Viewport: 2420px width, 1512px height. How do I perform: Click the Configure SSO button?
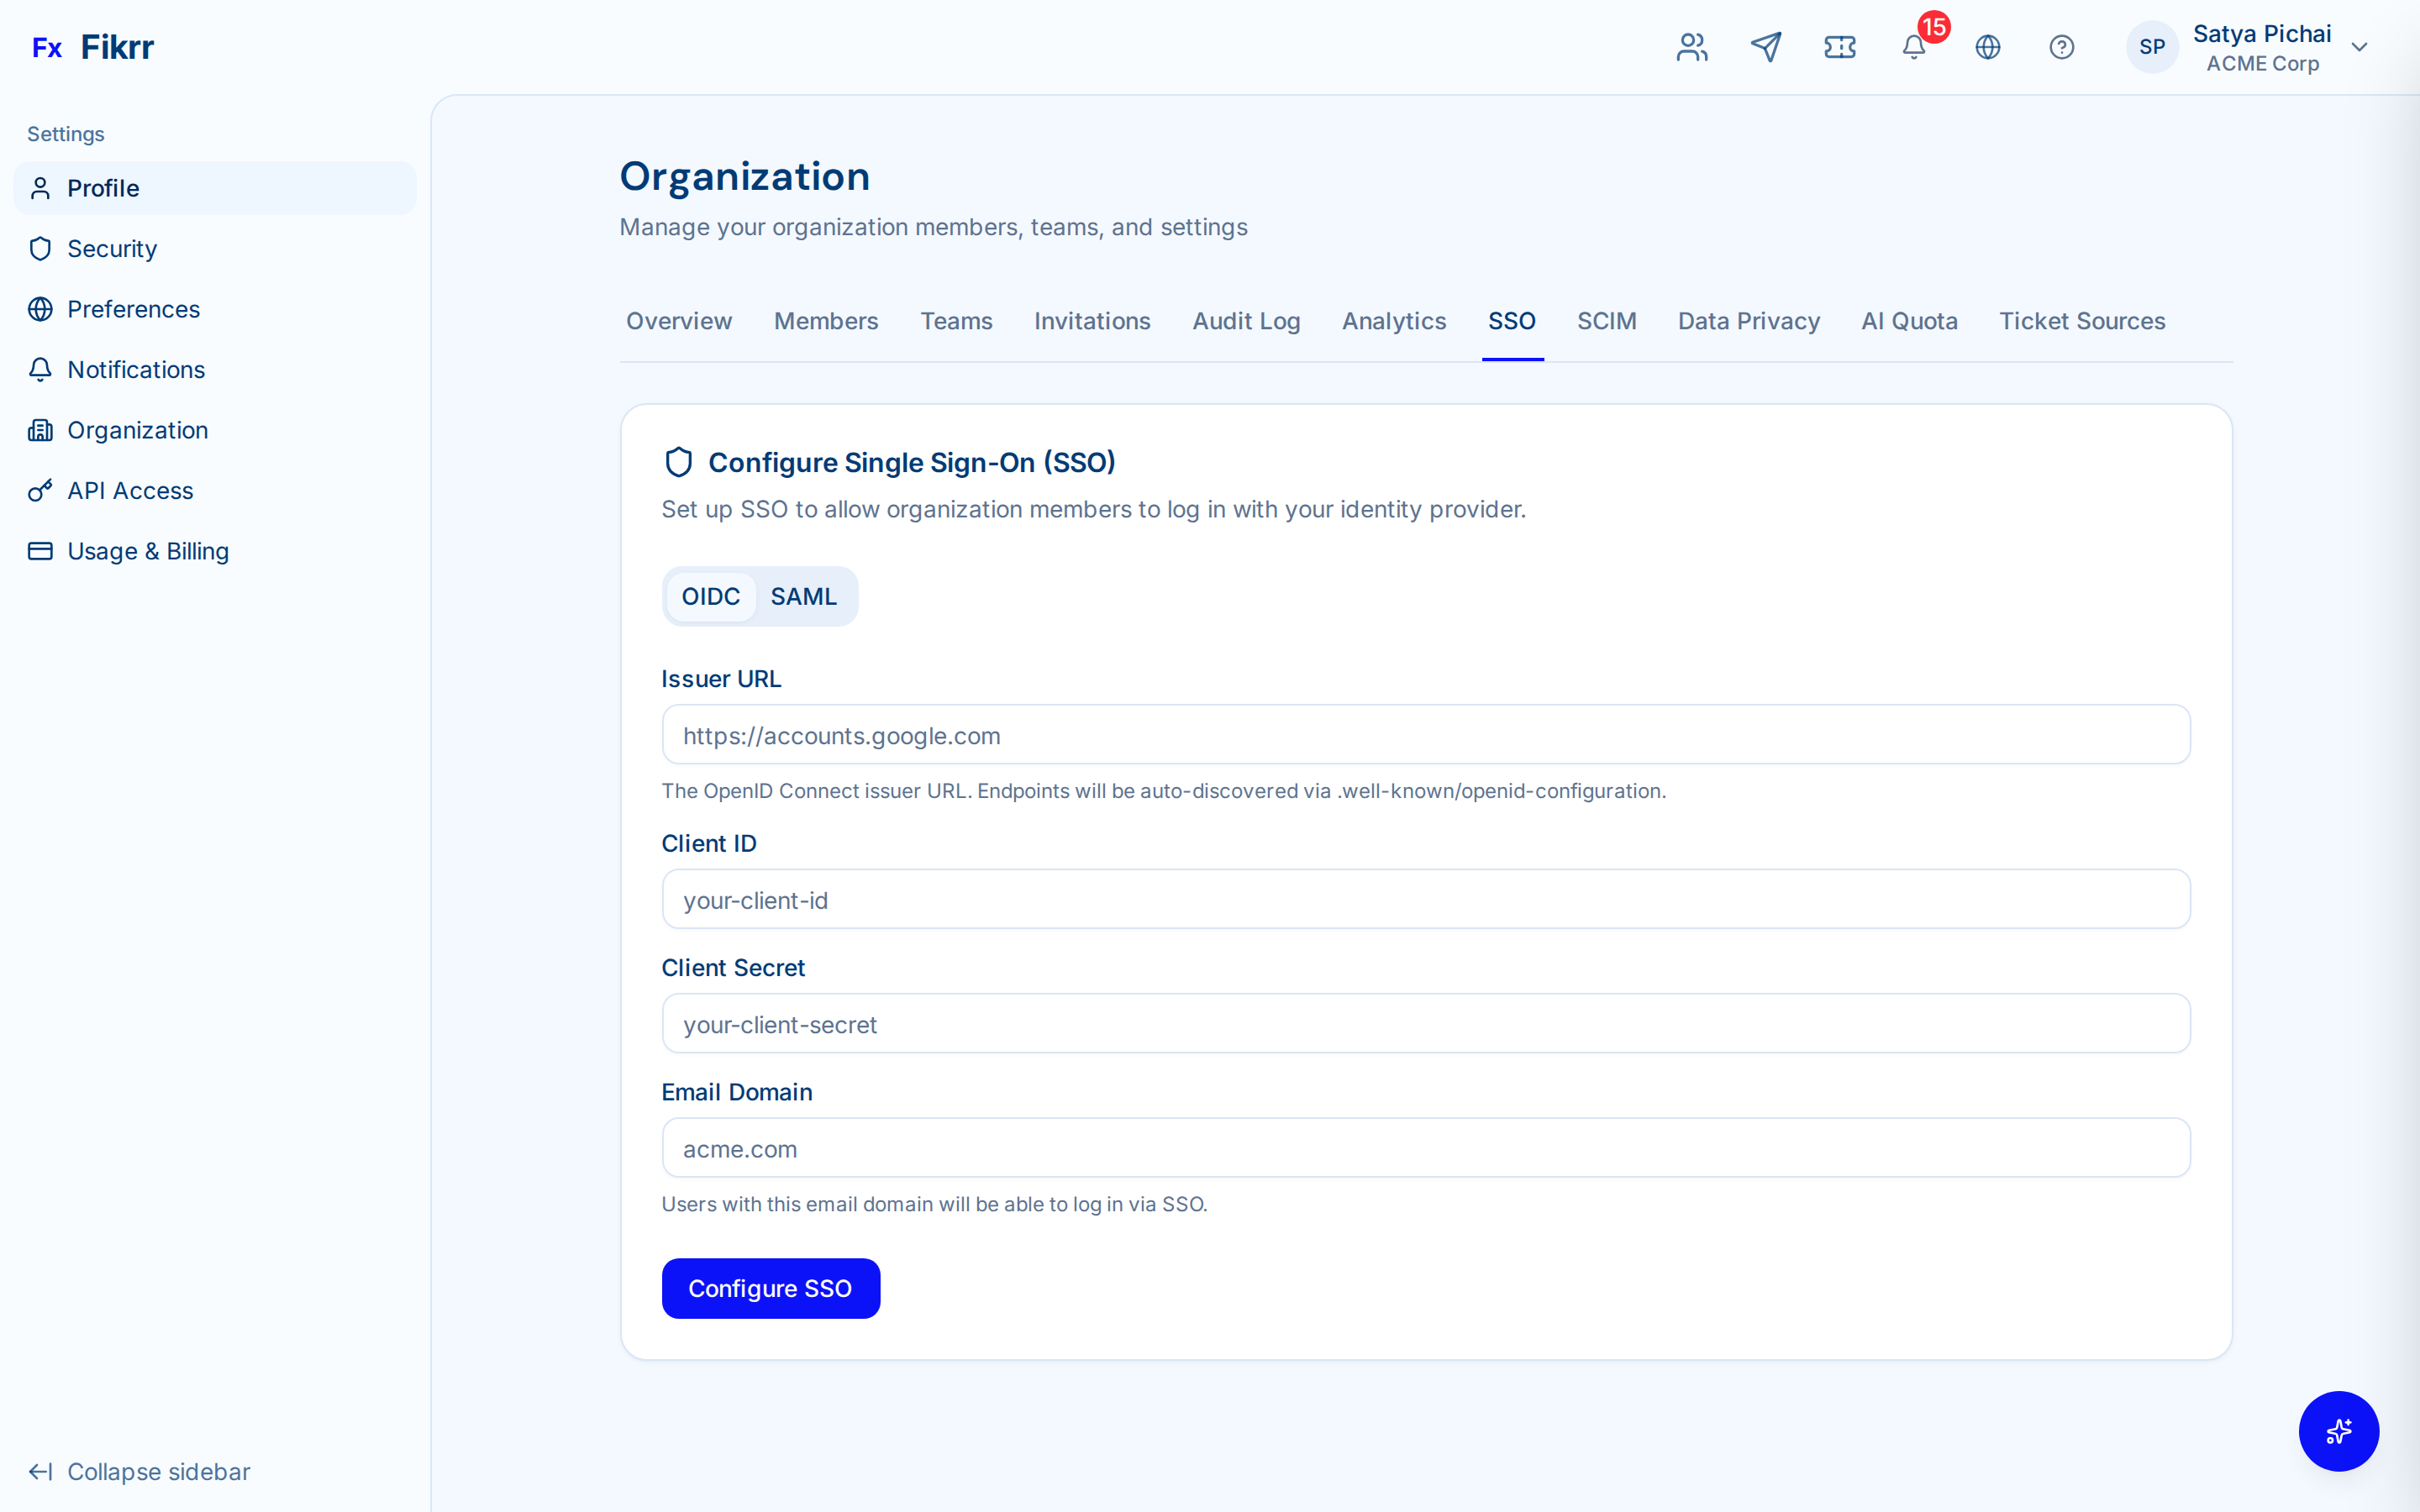770,1288
